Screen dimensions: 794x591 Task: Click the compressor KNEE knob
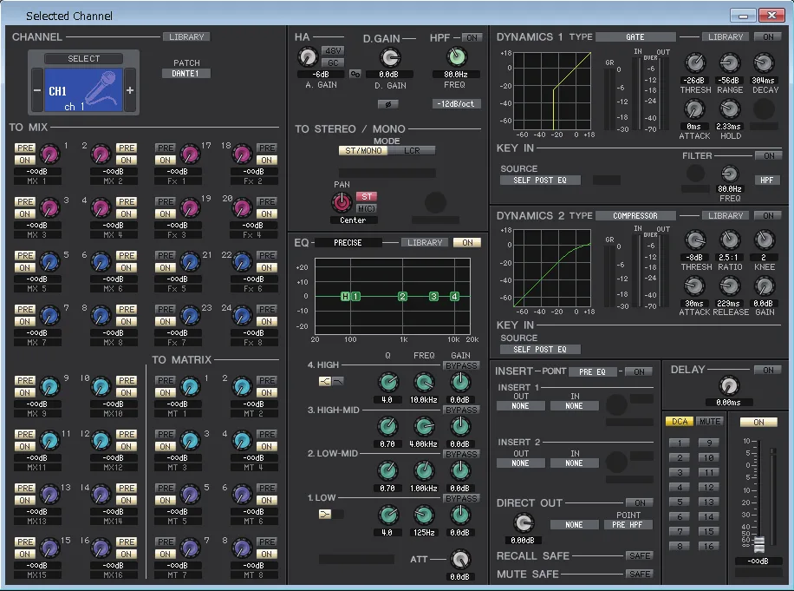tap(764, 240)
